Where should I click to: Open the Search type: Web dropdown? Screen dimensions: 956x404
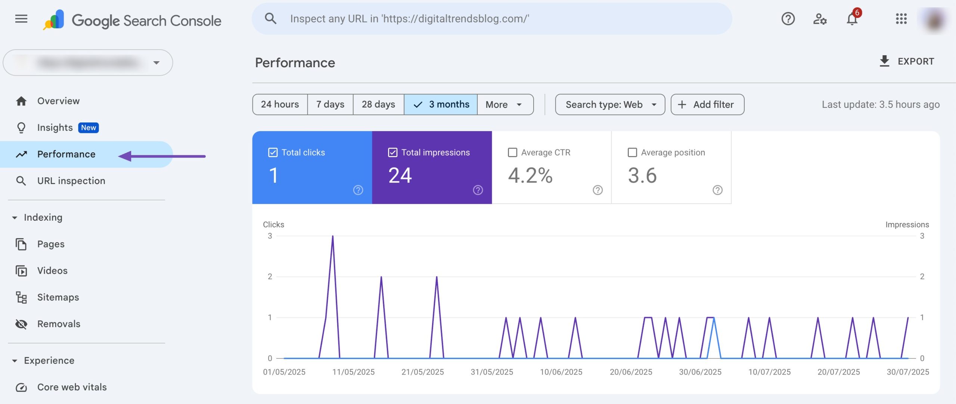[610, 105]
